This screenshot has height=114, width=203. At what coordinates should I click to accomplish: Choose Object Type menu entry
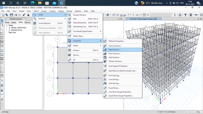coord(85,36)
